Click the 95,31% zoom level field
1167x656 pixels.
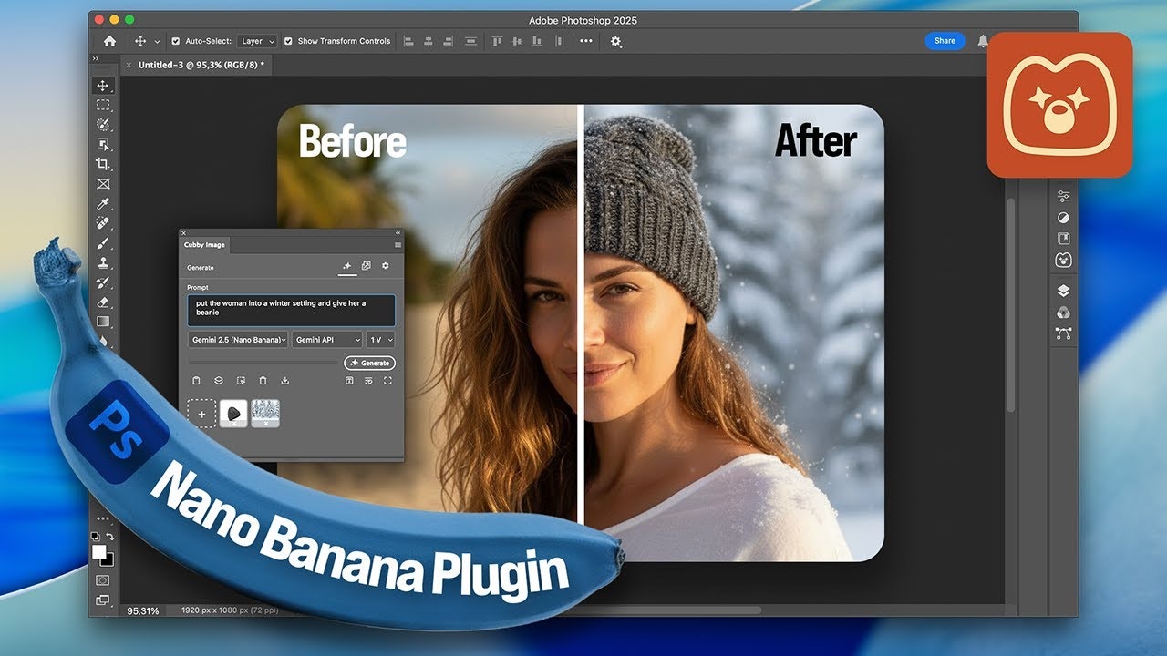click(x=143, y=610)
